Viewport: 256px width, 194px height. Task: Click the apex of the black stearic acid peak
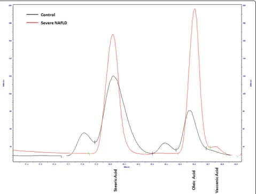pos(113,76)
